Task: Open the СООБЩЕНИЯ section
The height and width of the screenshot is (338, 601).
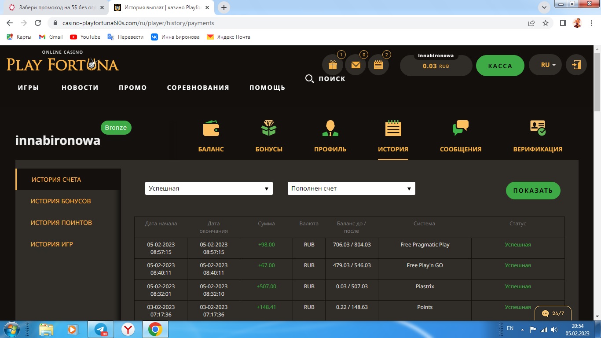Action: pyautogui.click(x=461, y=136)
